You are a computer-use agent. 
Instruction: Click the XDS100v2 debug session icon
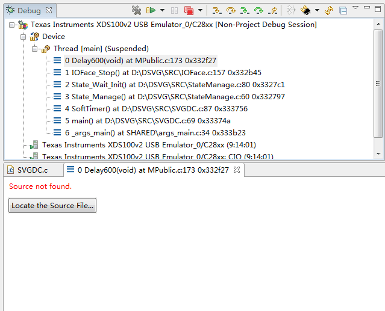(23, 25)
